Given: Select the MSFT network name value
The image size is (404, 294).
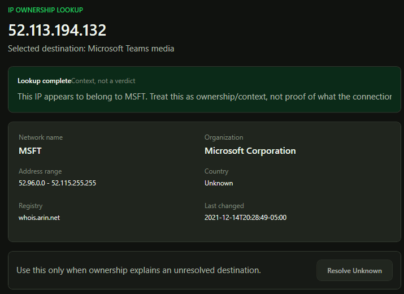Looking at the screenshot, I should (30, 150).
